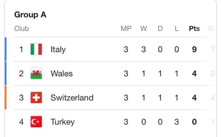Open the Turkey team link

click(63, 122)
